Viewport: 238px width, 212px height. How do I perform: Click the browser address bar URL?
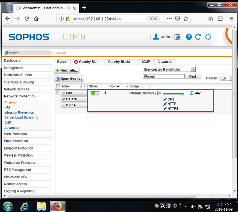[97, 19]
